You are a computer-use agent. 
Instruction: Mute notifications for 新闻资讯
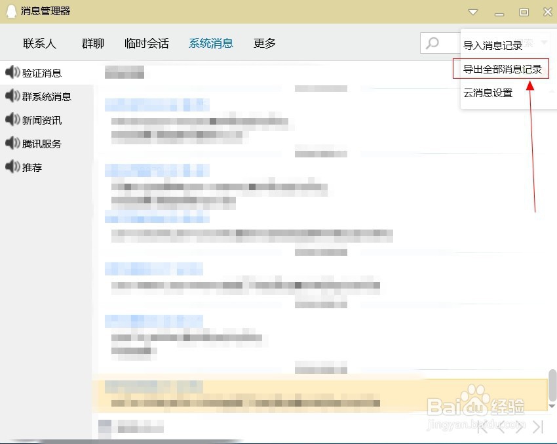point(12,120)
